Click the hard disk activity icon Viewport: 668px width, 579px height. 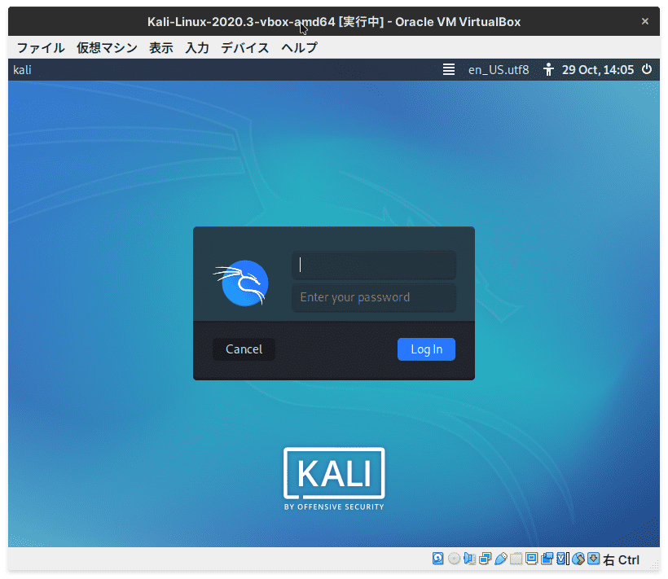[437, 559]
